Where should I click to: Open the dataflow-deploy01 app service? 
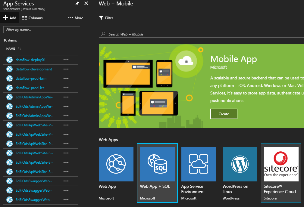pyautogui.click(x=30, y=60)
